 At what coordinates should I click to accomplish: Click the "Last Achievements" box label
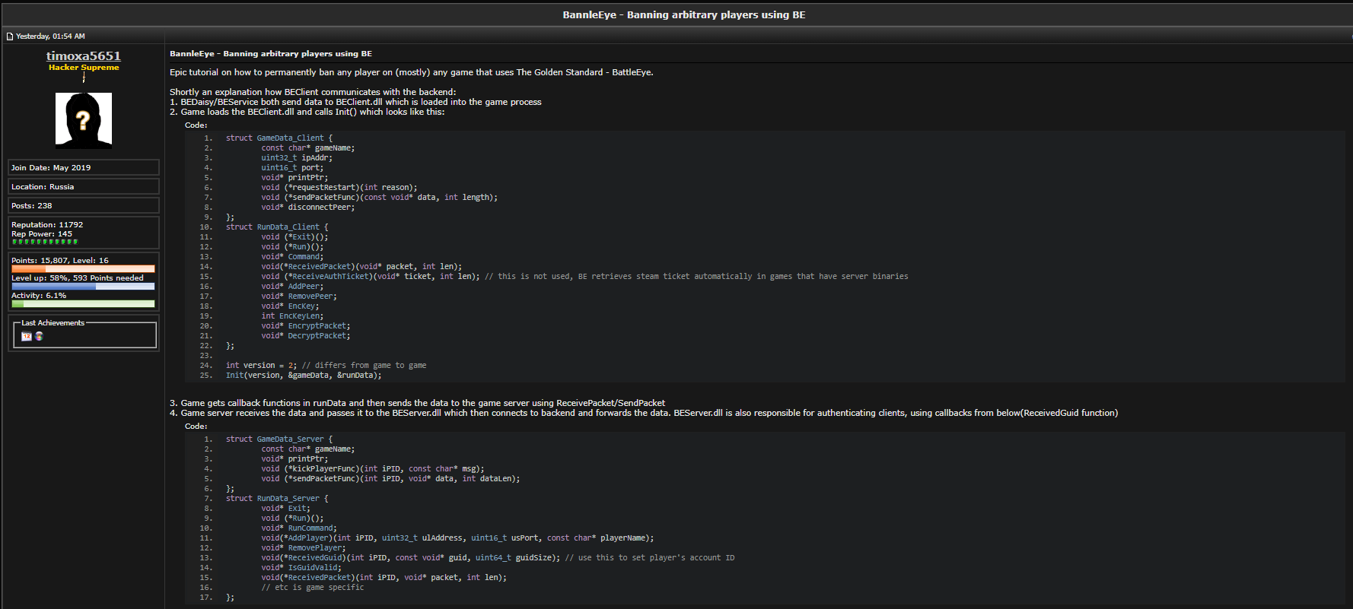pyautogui.click(x=53, y=323)
